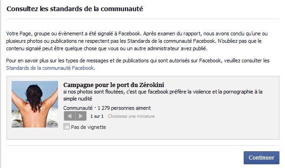Screen dimensions: 285x168
Task: Click the divider line above the Continuer button
Action: pyautogui.click(x=143, y=145)
